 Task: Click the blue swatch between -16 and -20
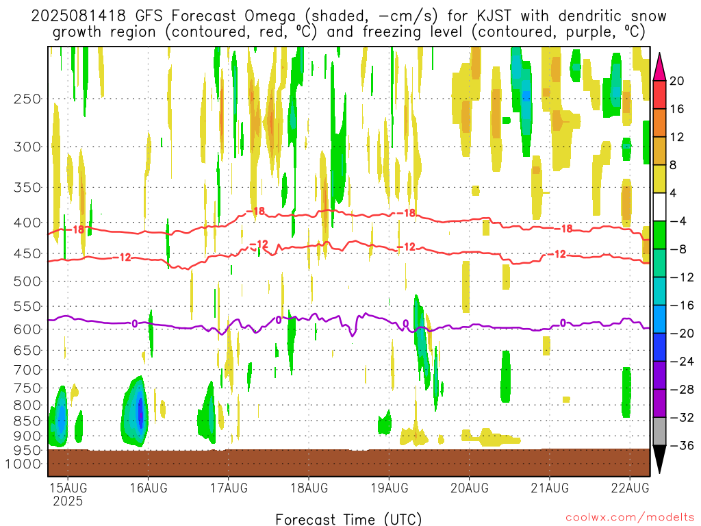pyautogui.click(x=659, y=319)
